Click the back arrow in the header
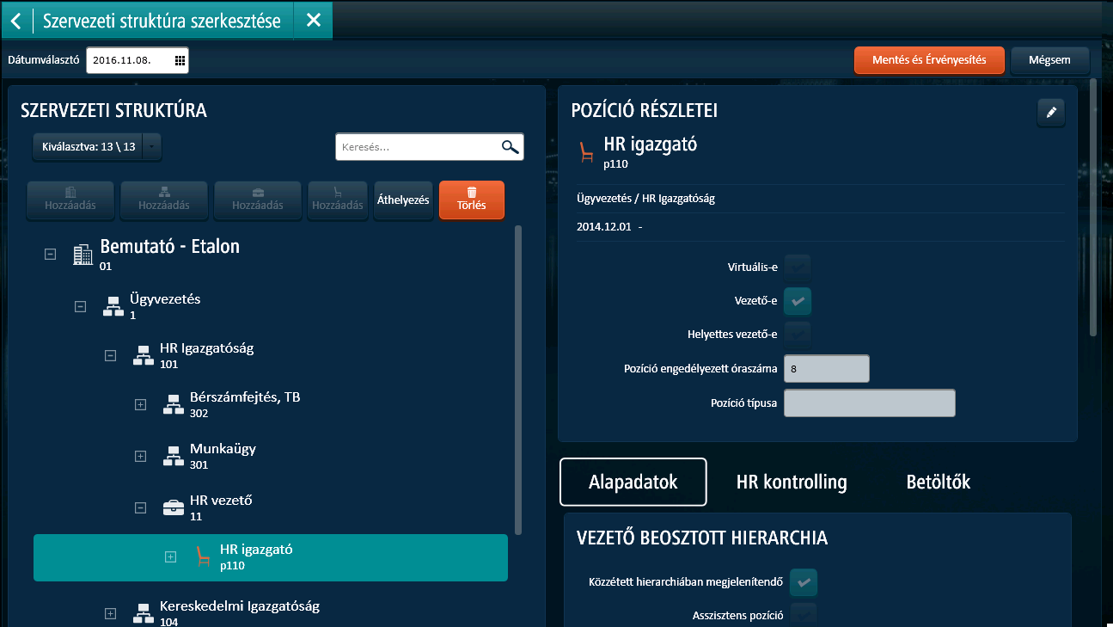Screen dimensions: 1113x627 coord(16,21)
